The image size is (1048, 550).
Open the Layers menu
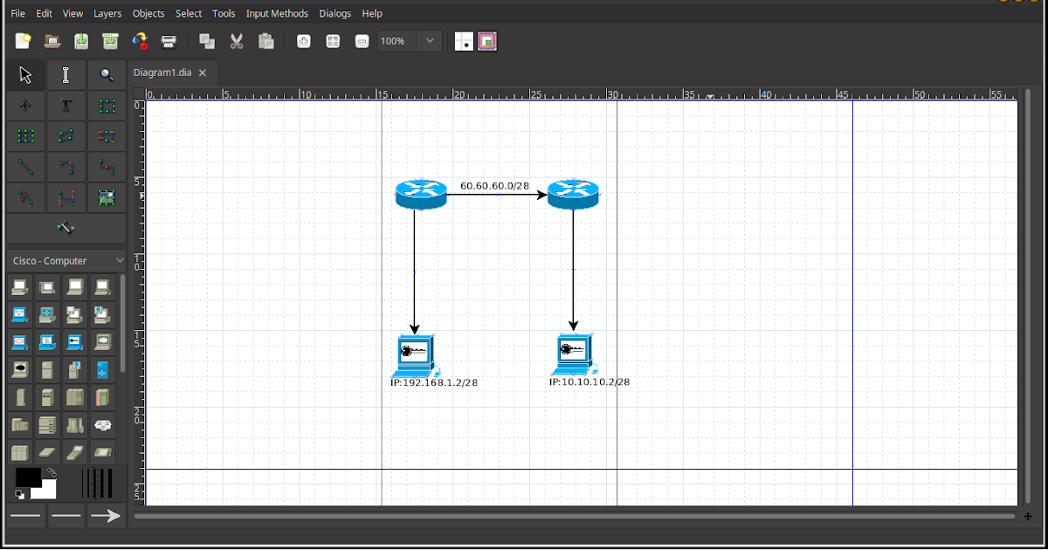coord(107,13)
